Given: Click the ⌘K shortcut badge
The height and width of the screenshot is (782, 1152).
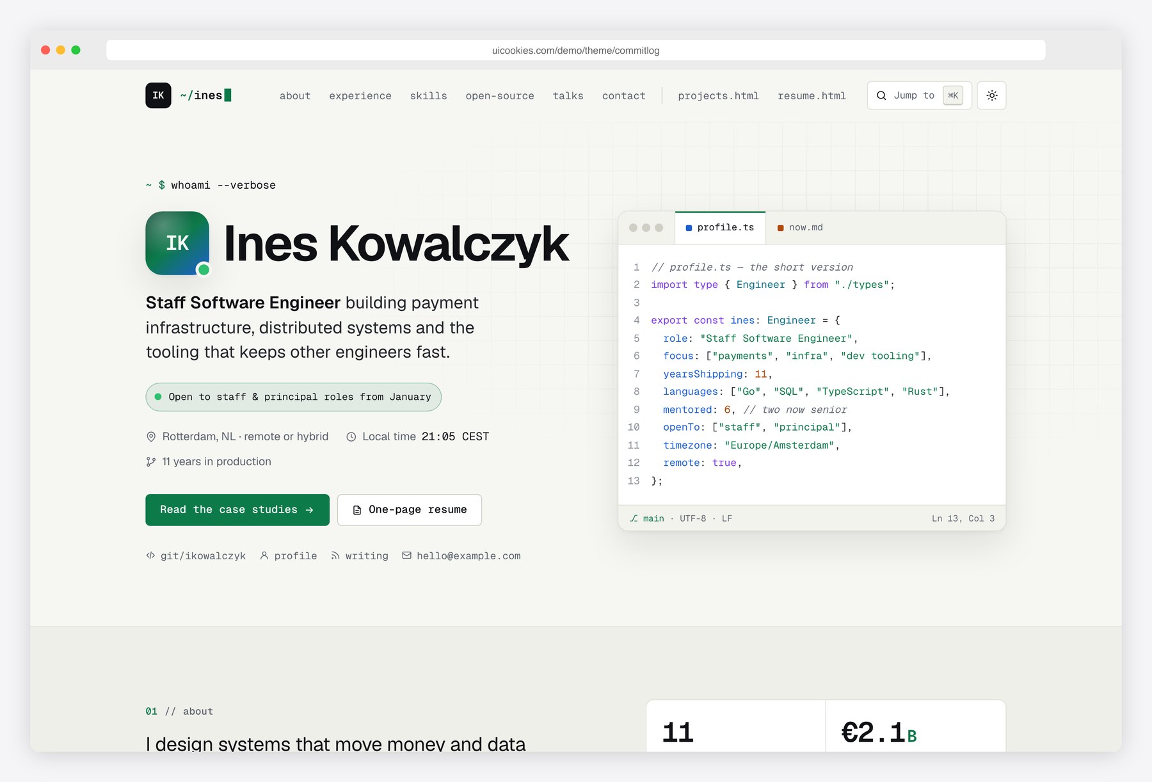Looking at the screenshot, I should (952, 95).
